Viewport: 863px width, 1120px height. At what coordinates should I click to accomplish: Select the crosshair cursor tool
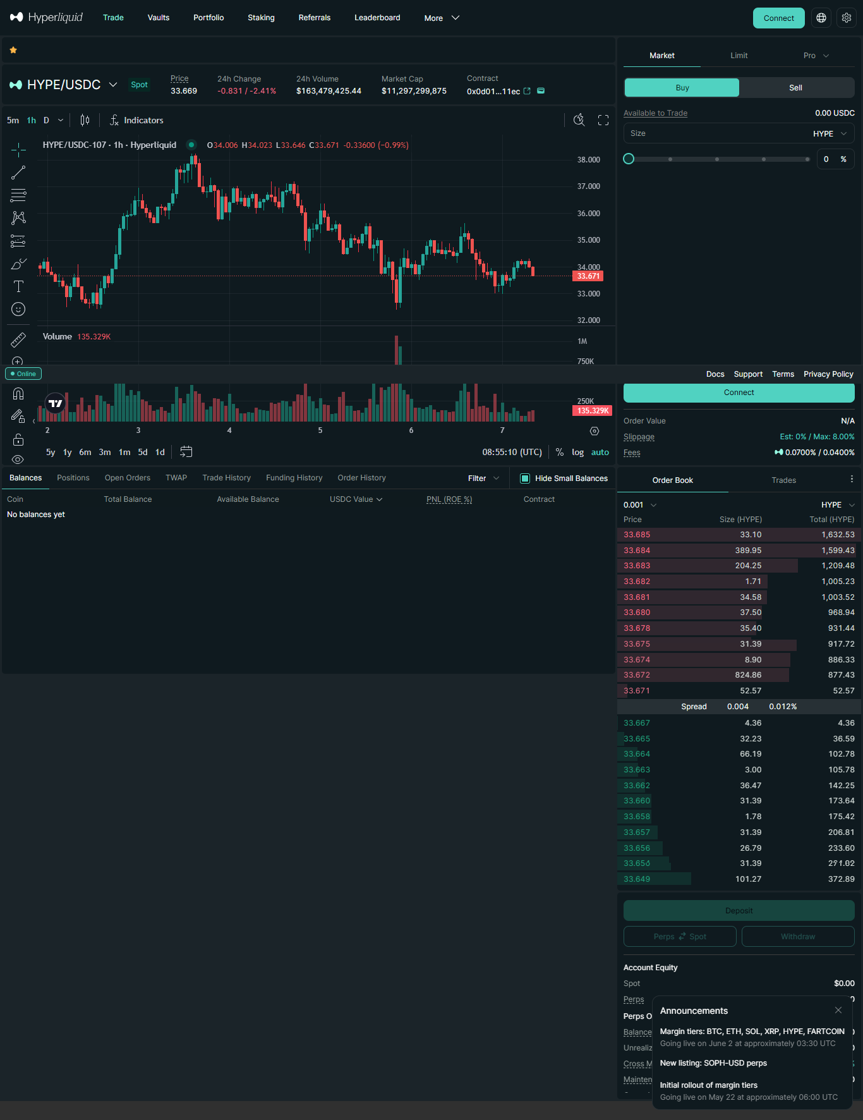click(18, 150)
